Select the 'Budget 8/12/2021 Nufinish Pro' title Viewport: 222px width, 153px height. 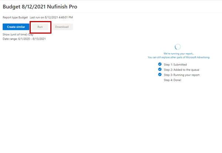click(40, 7)
